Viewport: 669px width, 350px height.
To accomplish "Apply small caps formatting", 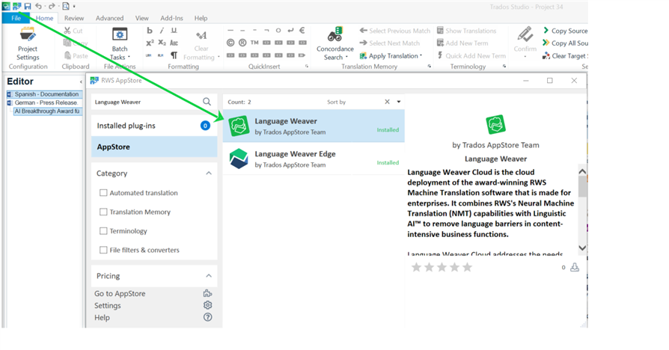I will click(174, 43).
